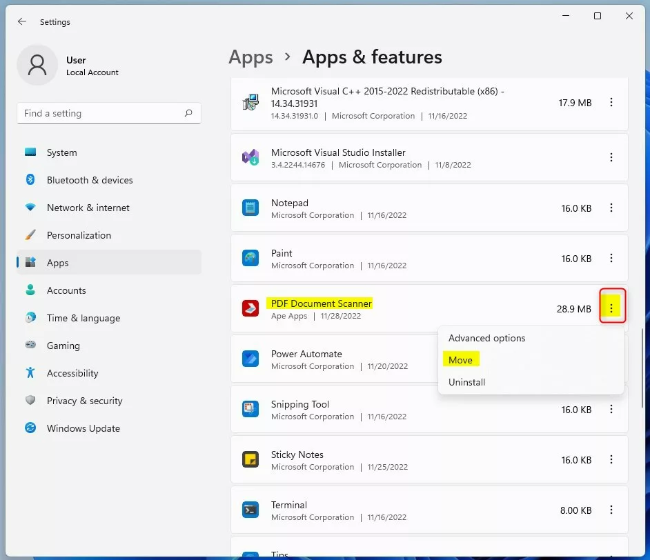Click the Local Account label
Image resolution: width=650 pixels, height=560 pixels.
[x=92, y=72]
